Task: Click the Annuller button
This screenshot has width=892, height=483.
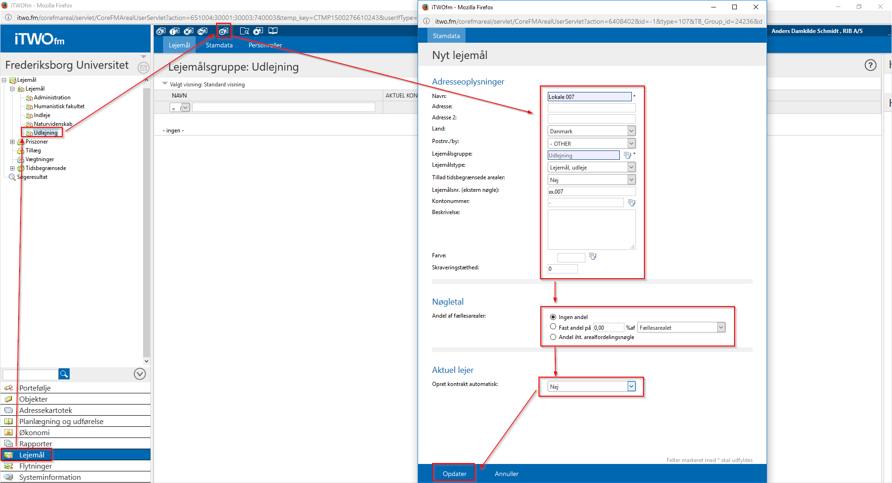Action: coord(506,474)
